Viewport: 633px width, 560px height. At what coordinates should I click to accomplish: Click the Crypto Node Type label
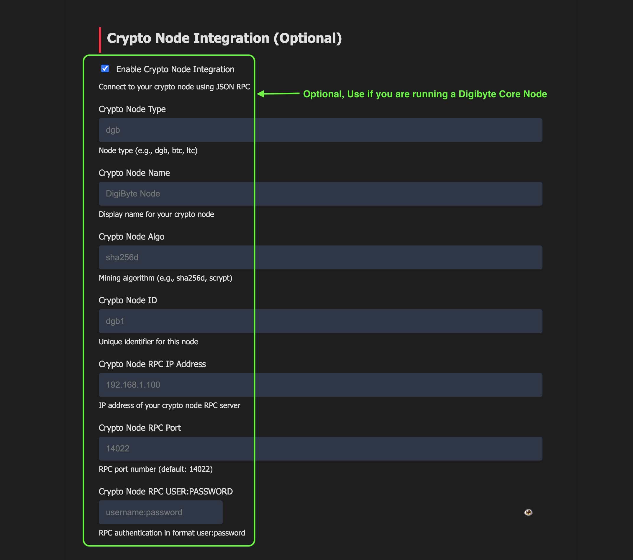[132, 109]
